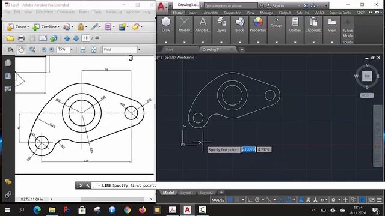The height and width of the screenshot is (216, 385).
Task: Open the Clipboard panel in AutoCAD
Action: coord(313,30)
